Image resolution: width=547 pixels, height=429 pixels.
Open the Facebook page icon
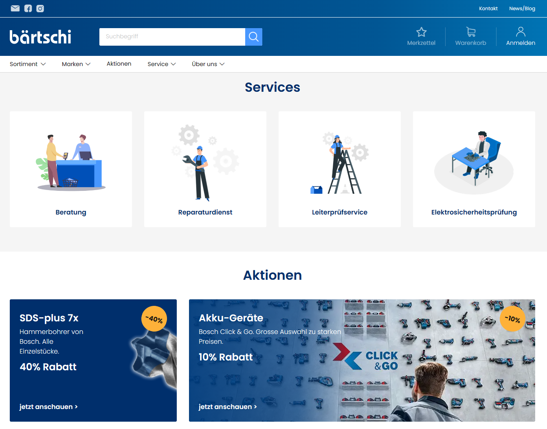28,9
